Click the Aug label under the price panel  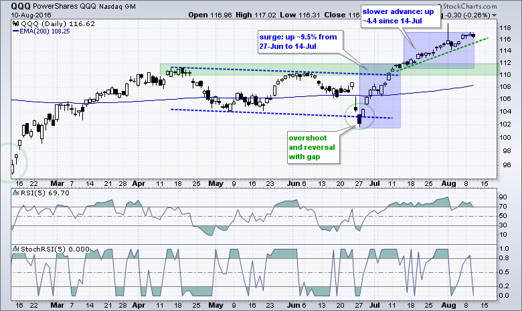pos(448,183)
